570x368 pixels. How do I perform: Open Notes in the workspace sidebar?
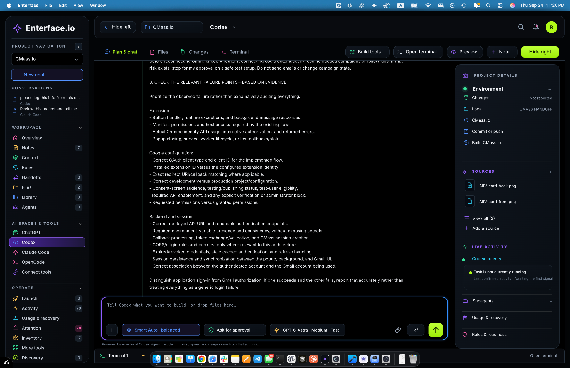pyautogui.click(x=47, y=148)
